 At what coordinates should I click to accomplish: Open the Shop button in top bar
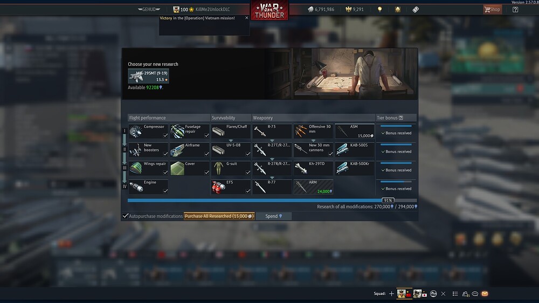tap(492, 9)
